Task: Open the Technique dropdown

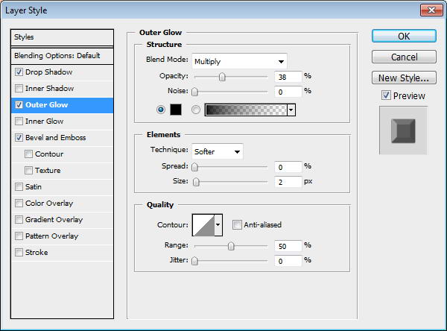Action: pyautogui.click(x=218, y=151)
